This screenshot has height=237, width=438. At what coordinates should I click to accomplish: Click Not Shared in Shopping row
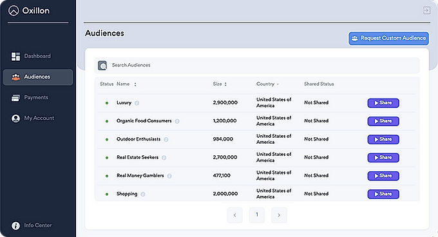[x=316, y=194]
